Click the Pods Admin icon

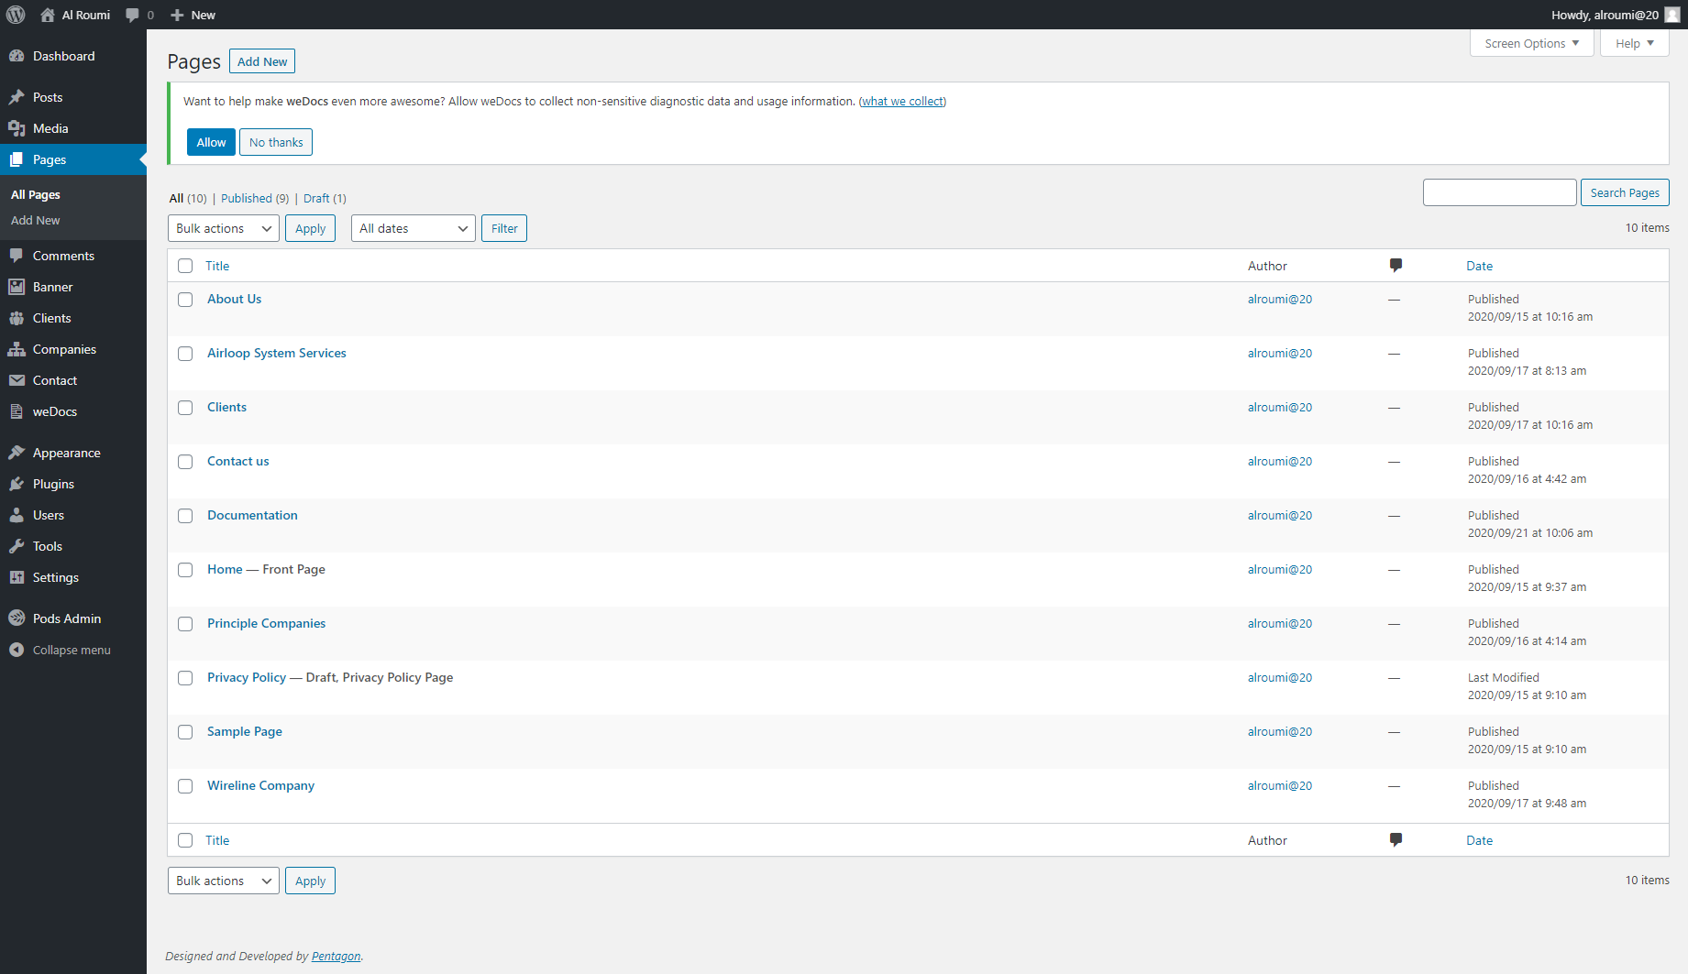point(17,618)
